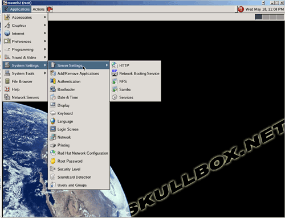Select the Authentication text label

[69, 81]
